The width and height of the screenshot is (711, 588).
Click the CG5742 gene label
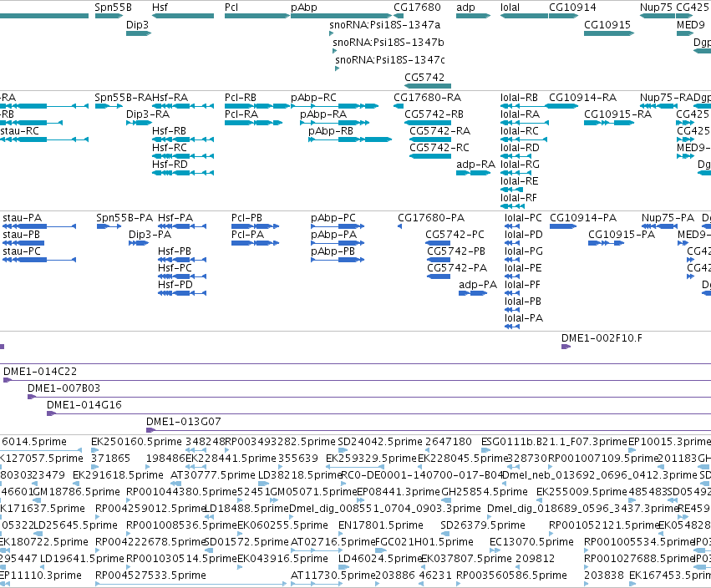click(x=424, y=77)
